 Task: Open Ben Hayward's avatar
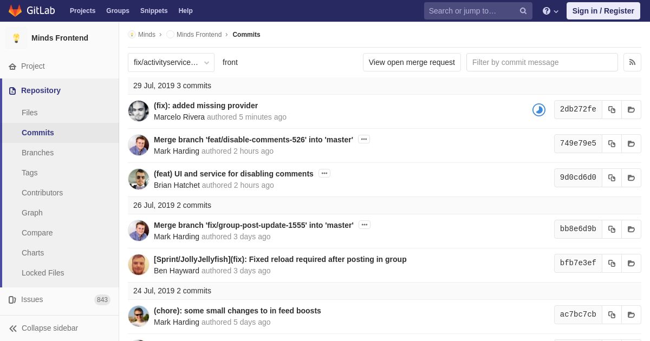point(139,265)
